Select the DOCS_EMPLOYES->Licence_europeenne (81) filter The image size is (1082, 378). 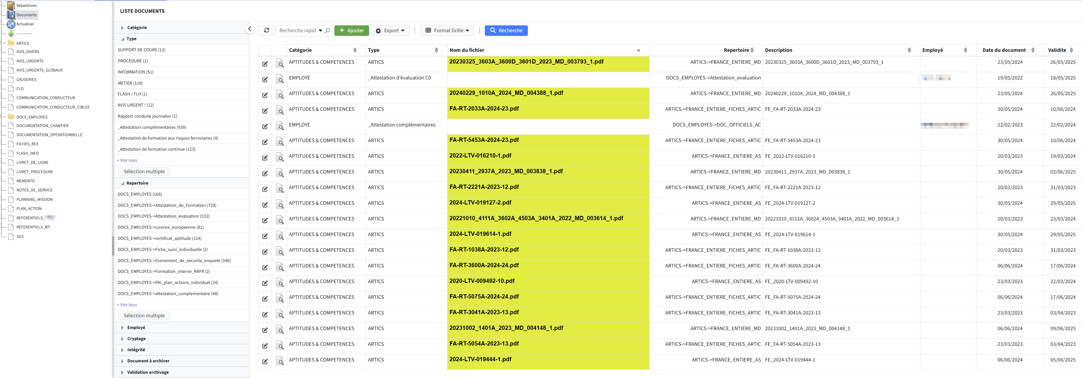[x=160, y=227]
